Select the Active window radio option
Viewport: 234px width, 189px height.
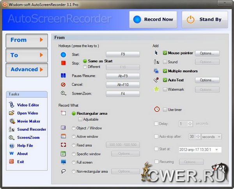[x=74, y=136]
